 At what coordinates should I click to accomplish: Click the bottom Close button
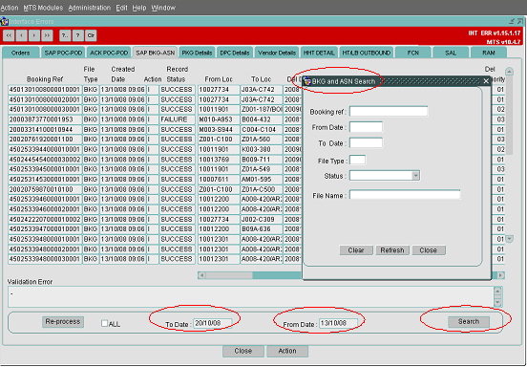243,351
